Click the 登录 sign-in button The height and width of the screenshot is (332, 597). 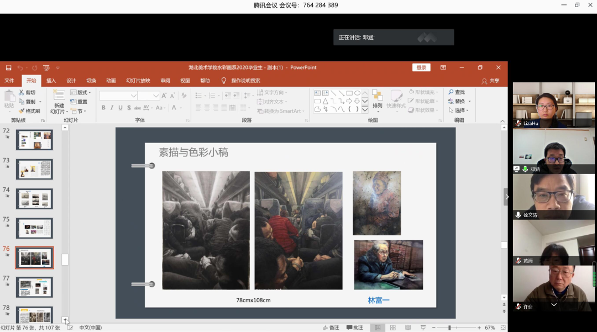[421, 68]
